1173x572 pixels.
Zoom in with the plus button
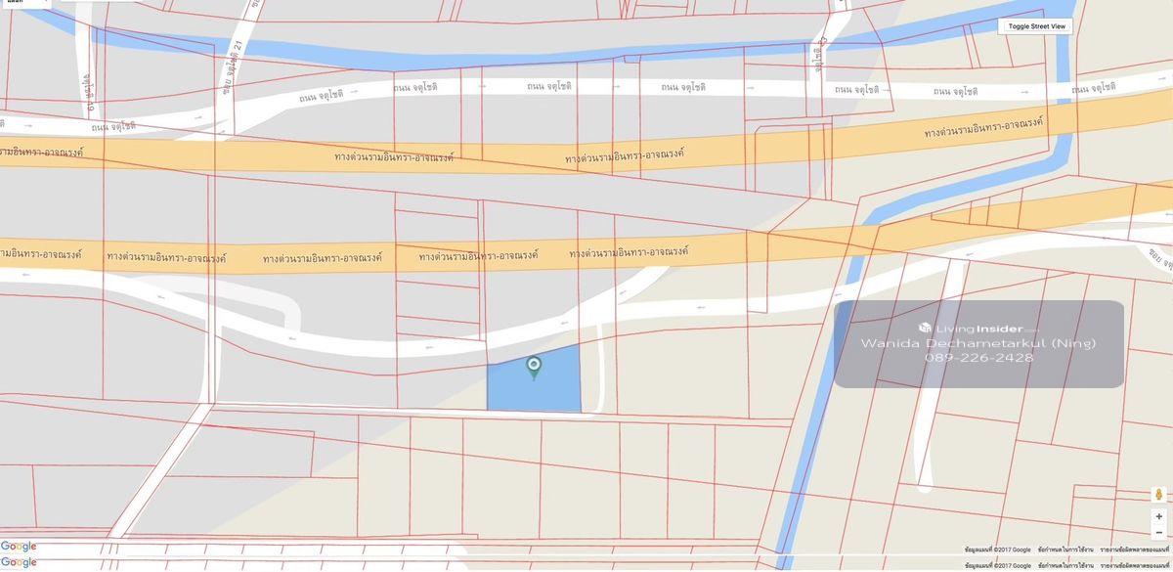1158,516
